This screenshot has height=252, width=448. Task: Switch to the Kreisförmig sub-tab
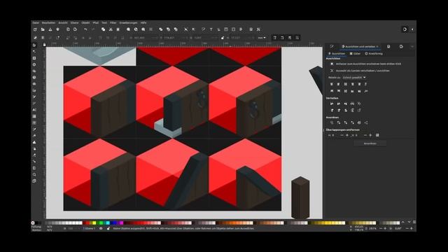[374, 53]
